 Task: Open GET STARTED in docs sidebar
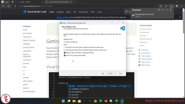point(27,34)
